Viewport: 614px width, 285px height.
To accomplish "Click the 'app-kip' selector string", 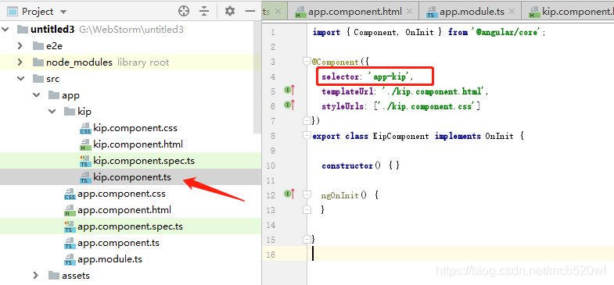I will pos(390,77).
